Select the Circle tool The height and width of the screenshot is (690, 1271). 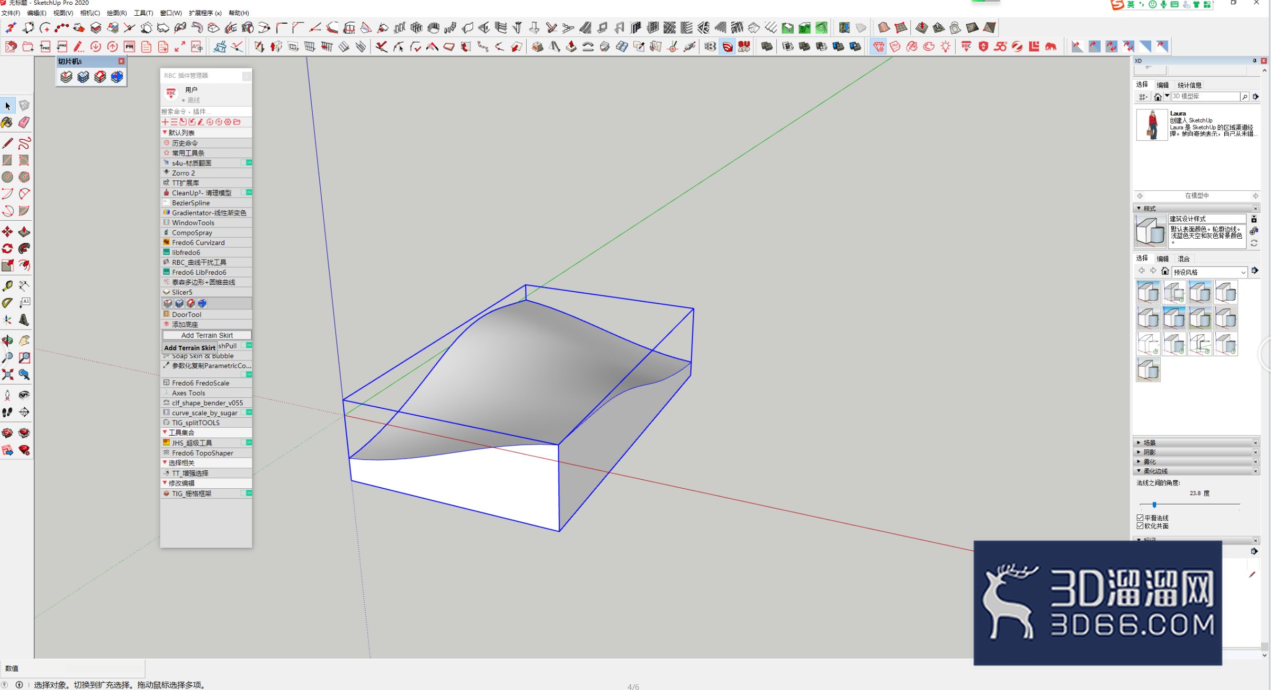click(x=7, y=177)
